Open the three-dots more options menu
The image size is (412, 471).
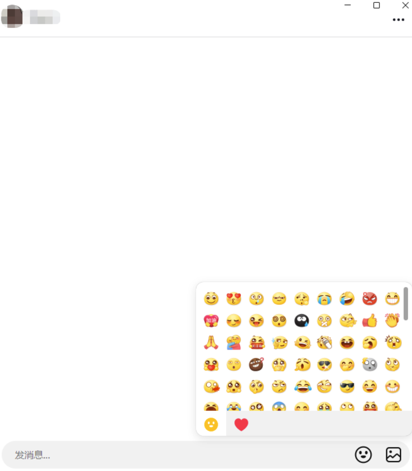click(x=398, y=20)
